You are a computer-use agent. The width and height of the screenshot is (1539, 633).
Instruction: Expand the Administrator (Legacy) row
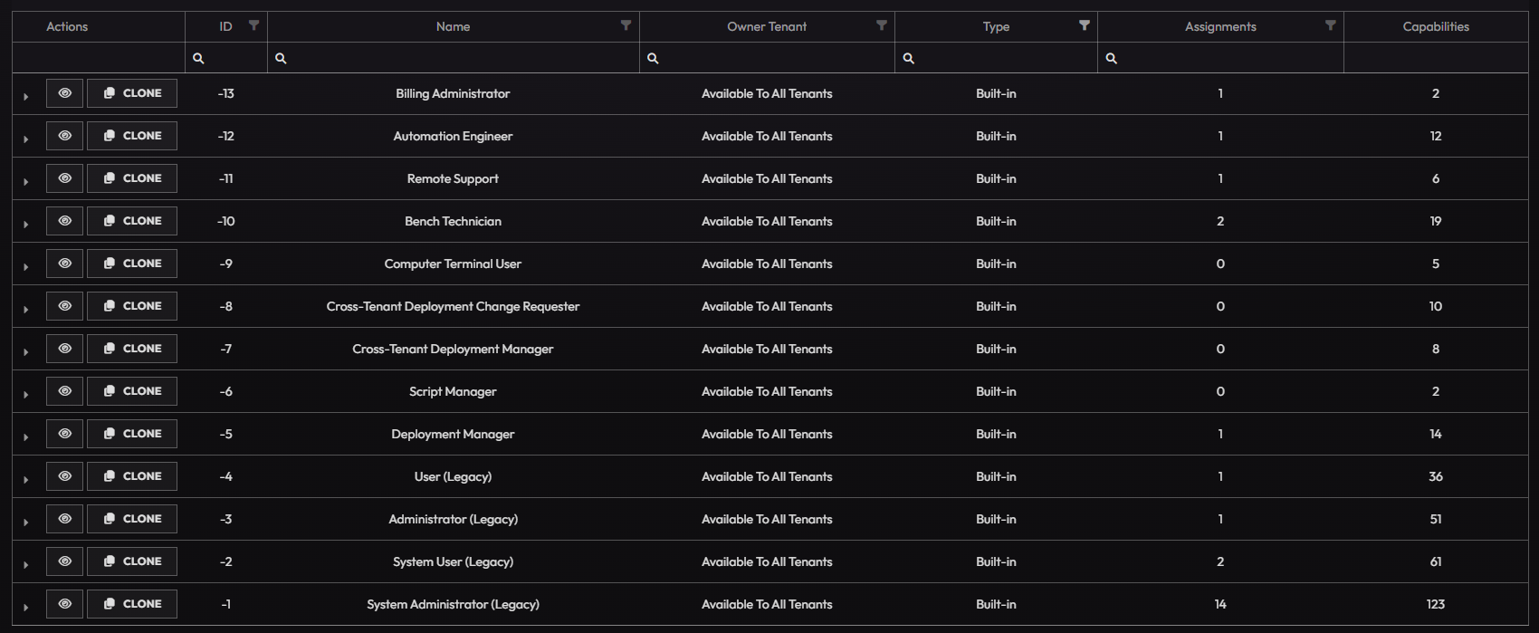[x=26, y=522]
